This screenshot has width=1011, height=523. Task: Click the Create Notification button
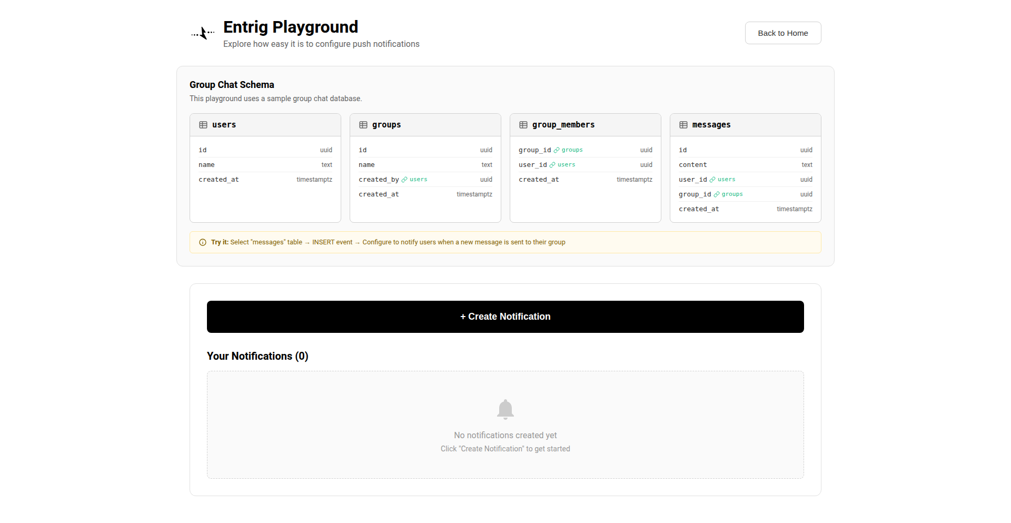coord(505,317)
